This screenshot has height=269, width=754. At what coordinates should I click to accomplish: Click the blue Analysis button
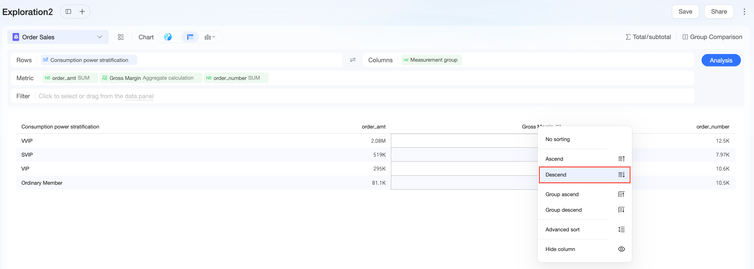(x=721, y=60)
